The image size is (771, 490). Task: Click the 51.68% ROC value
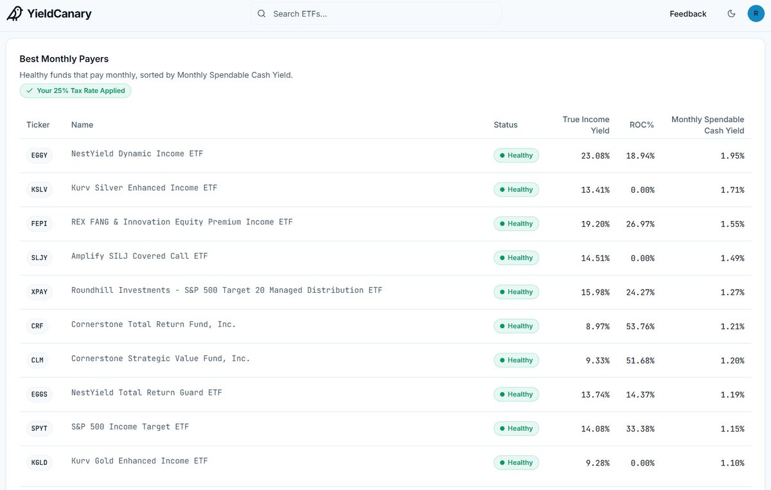click(640, 360)
